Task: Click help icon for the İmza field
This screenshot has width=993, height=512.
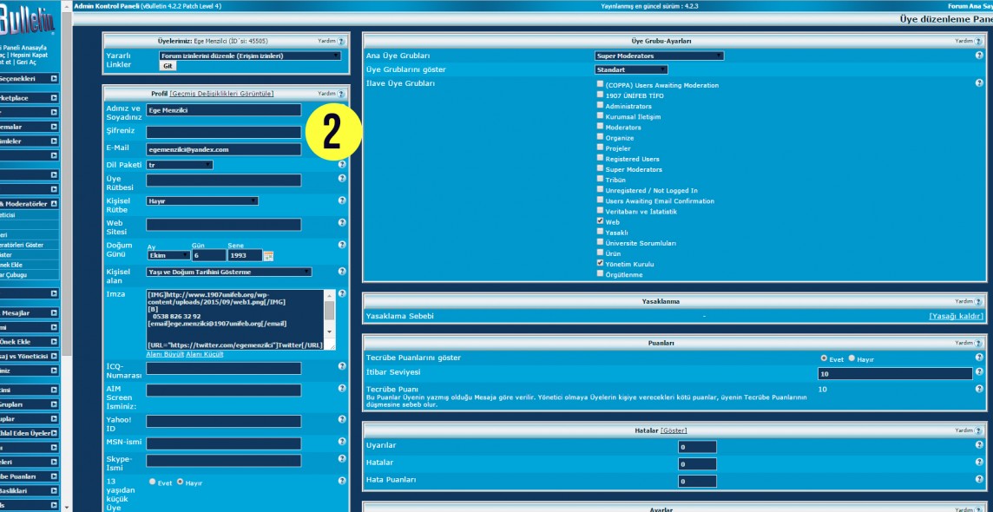Action: 342,294
